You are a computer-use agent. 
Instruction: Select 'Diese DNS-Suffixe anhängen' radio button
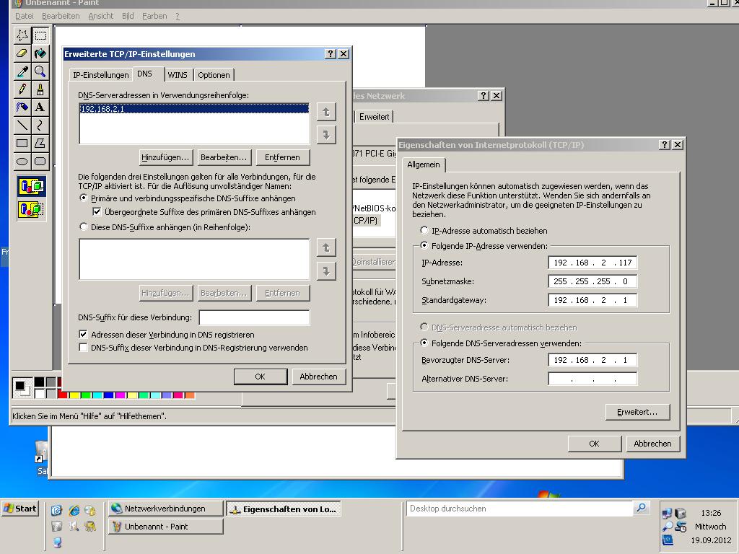(x=84, y=227)
